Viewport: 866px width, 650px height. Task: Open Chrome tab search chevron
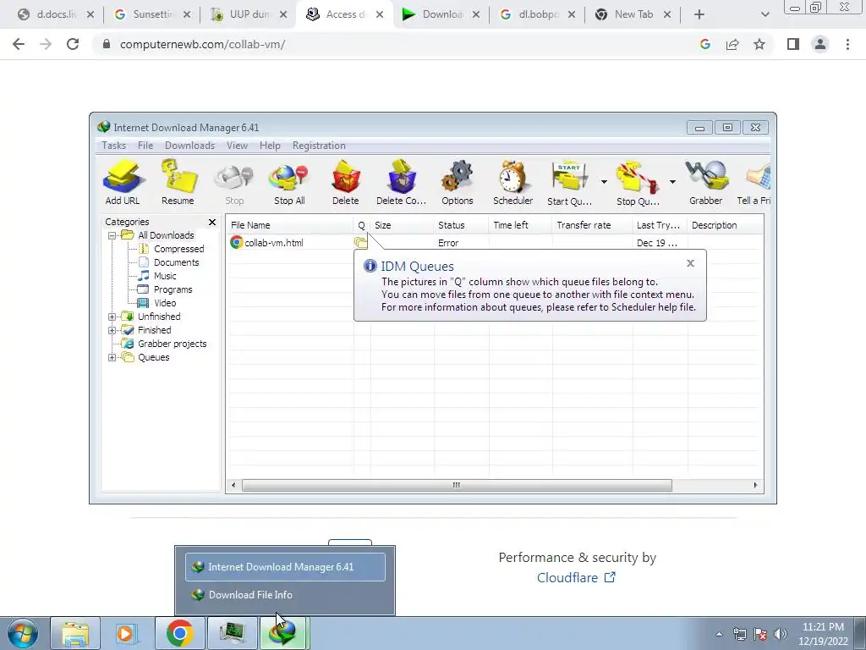pyautogui.click(x=765, y=14)
